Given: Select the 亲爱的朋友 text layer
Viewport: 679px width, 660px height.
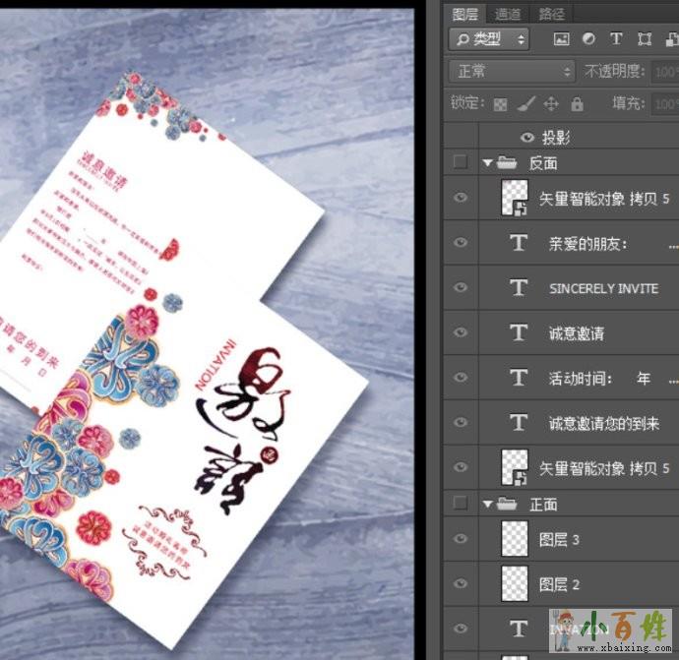Looking at the screenshot, I should 588,244.
